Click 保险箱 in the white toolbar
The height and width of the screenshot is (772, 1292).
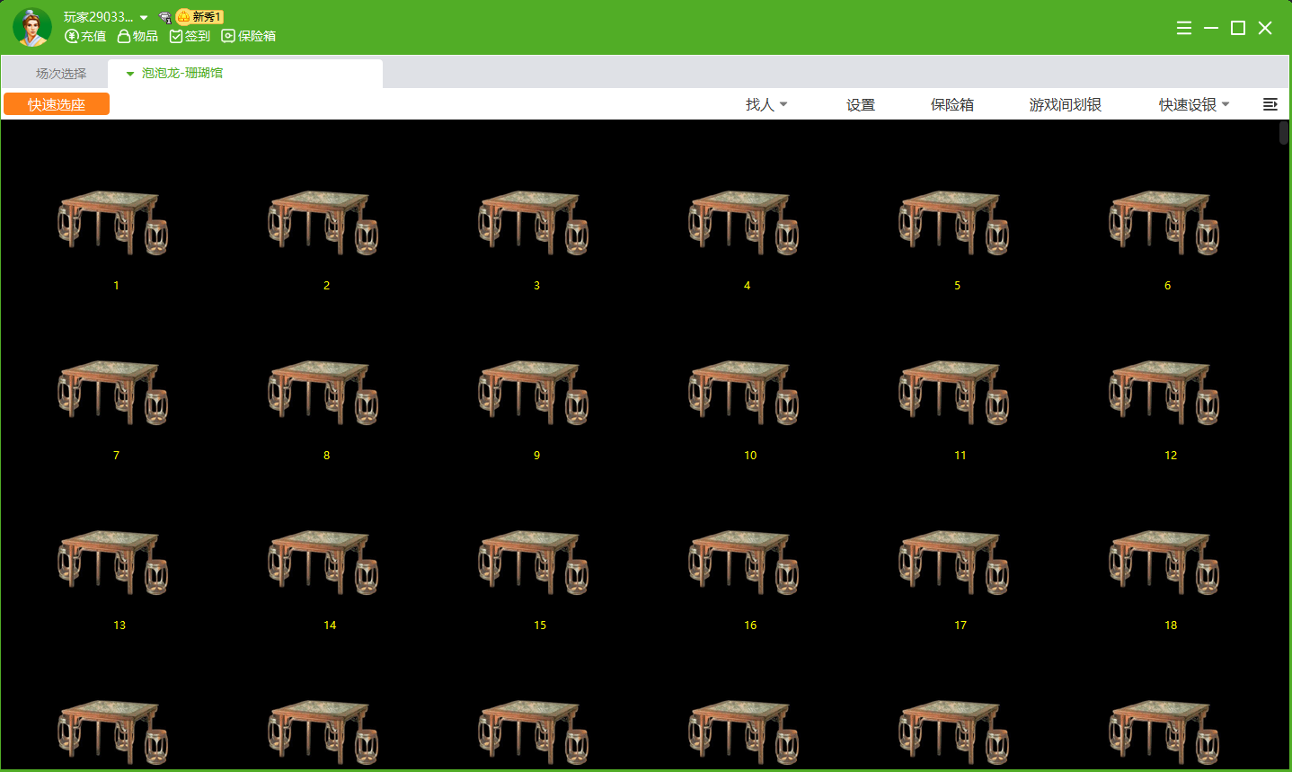coord(951,104)
